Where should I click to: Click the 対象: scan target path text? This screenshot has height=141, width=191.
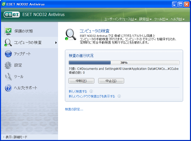click(x=124, y=69)
